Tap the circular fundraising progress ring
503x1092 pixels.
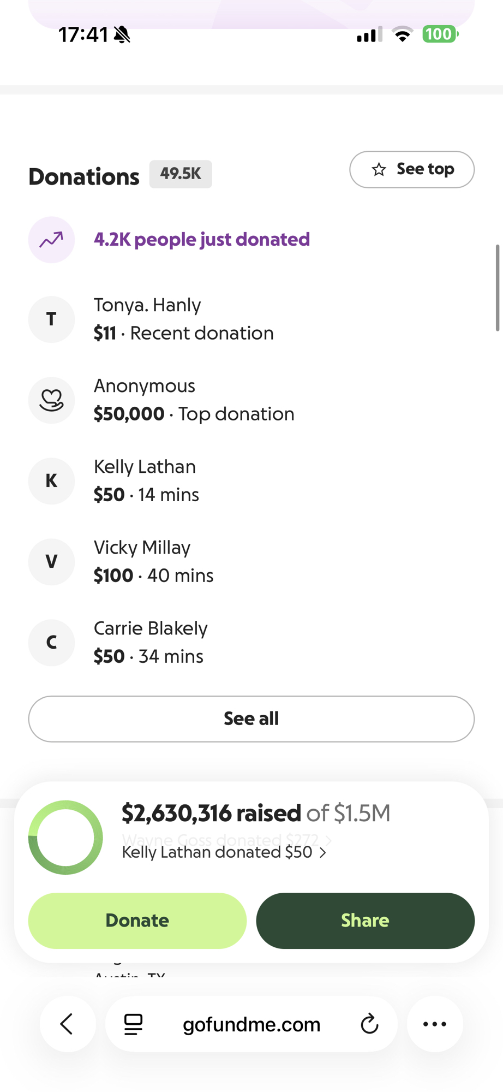(x=65, y=838)
